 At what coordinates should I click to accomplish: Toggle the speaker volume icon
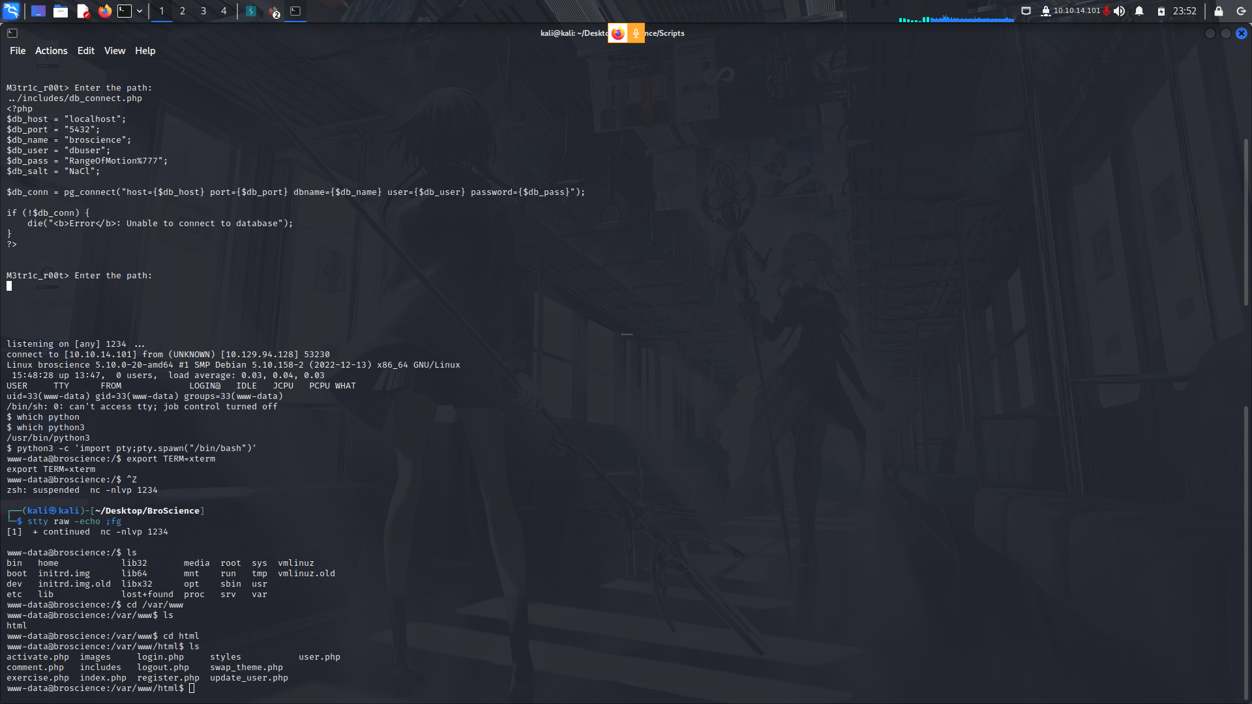tap(1120, 10)
